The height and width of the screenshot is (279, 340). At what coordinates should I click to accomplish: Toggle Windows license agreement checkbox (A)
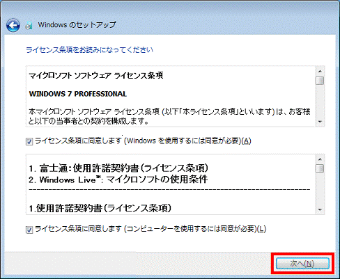pyautogui.click(x=29, y=141)
